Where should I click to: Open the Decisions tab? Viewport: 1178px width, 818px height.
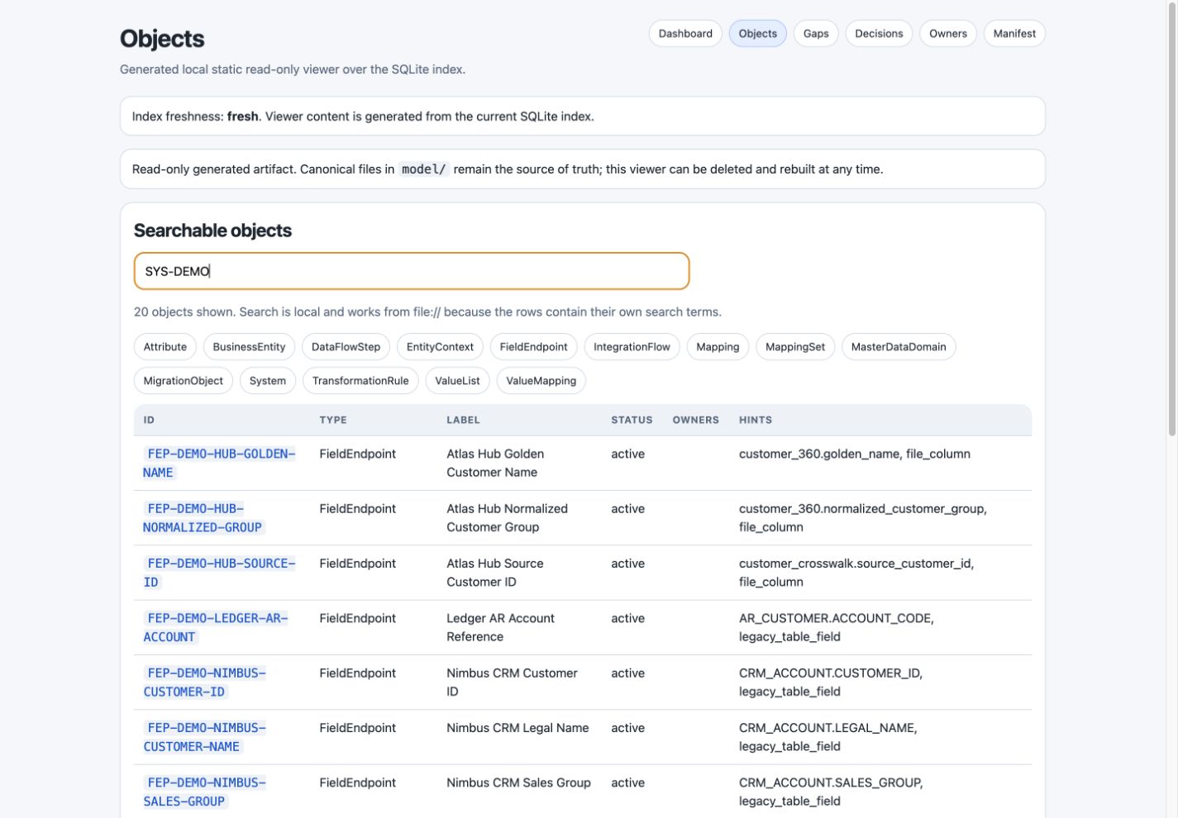pos(879,34)
